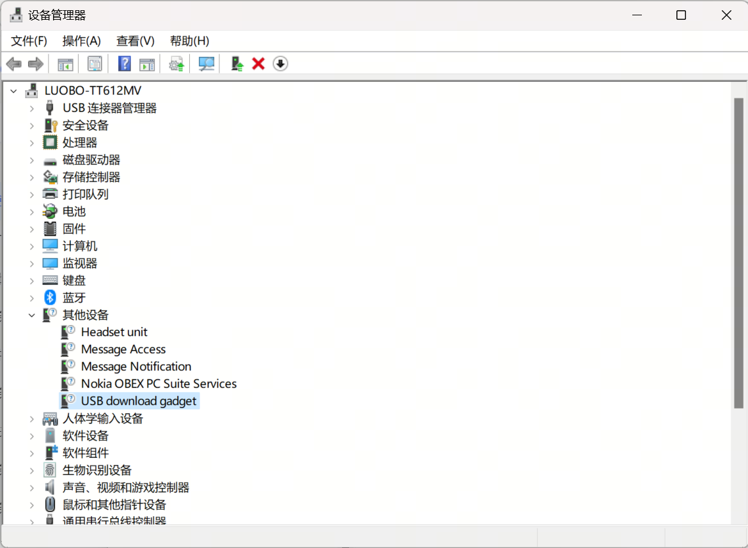Click the unknown device icon of Headset unit
This screenshot has width=748, height=548.
coord(68,332)
